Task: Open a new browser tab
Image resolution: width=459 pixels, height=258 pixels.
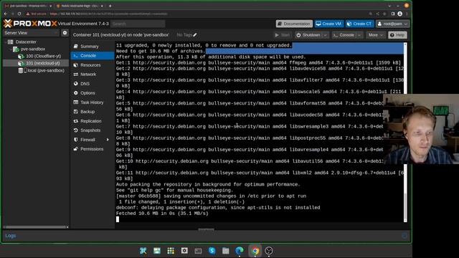Action: [x=110, y=6]
